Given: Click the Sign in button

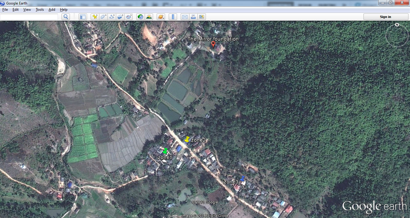Looking at the screenshot, I should click(x=385, y=17).
